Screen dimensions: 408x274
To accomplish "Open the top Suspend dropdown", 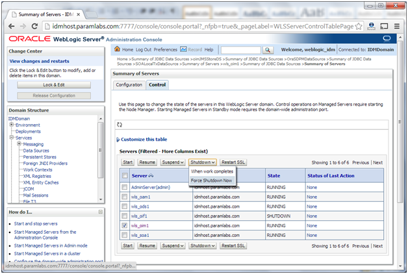I will pyautogui.click(x=173, y=162).
